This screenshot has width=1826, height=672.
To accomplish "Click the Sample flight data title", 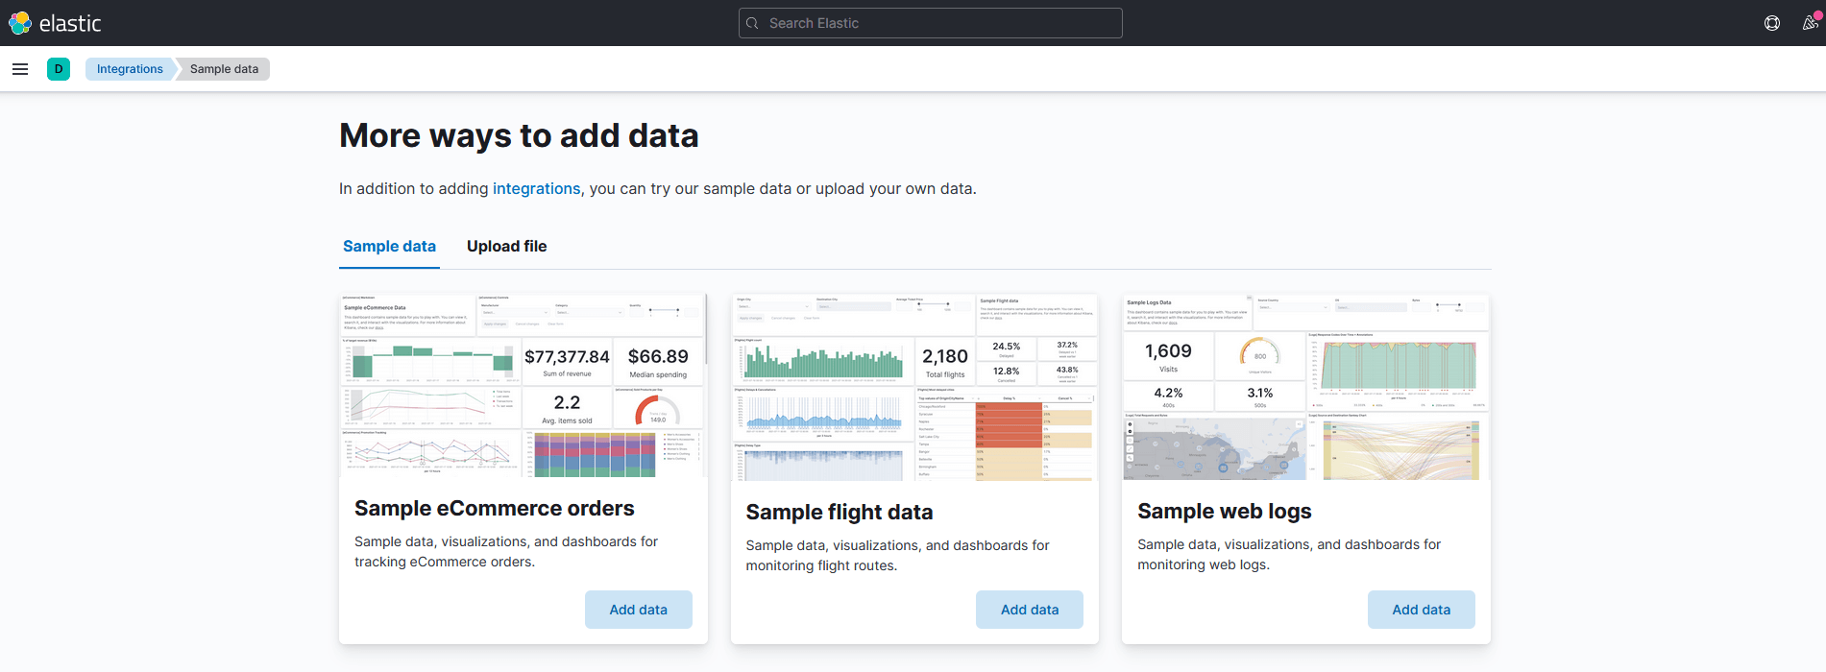I will [x=840, y=513].
